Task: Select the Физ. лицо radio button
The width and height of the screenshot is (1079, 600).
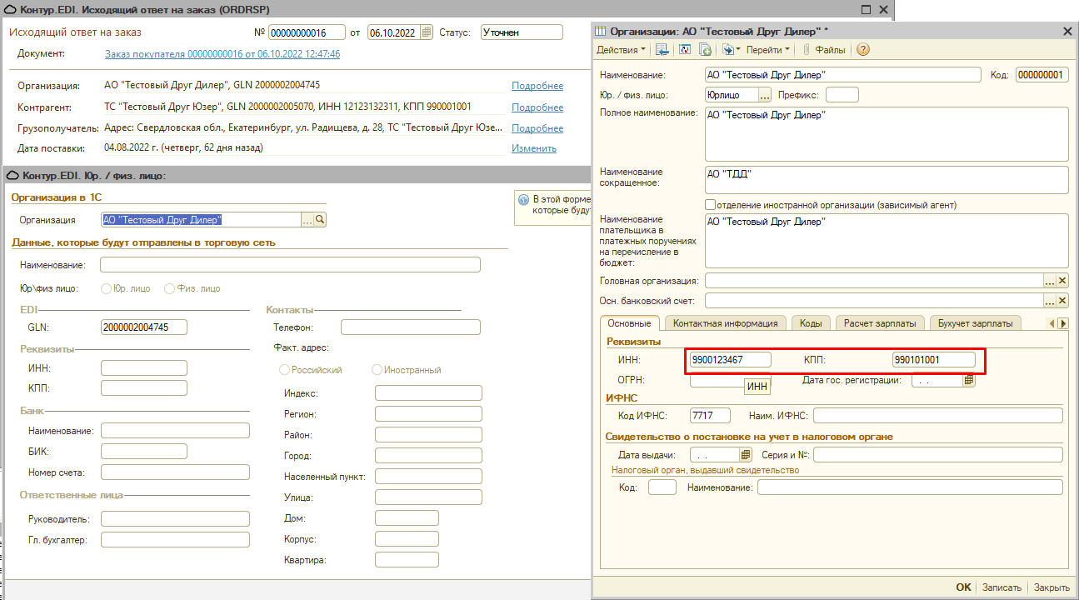Action: pos(170,288)
